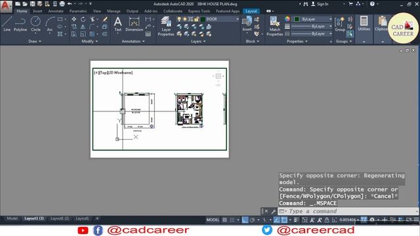Toggle the layer freeze sun icon

(x=185, y=19)
